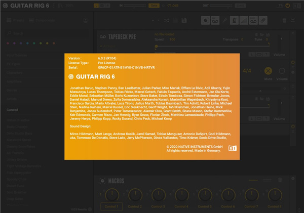Click the user account icon in browser
The width and height of the screenshot is (304, 213).
coord(85,20)
